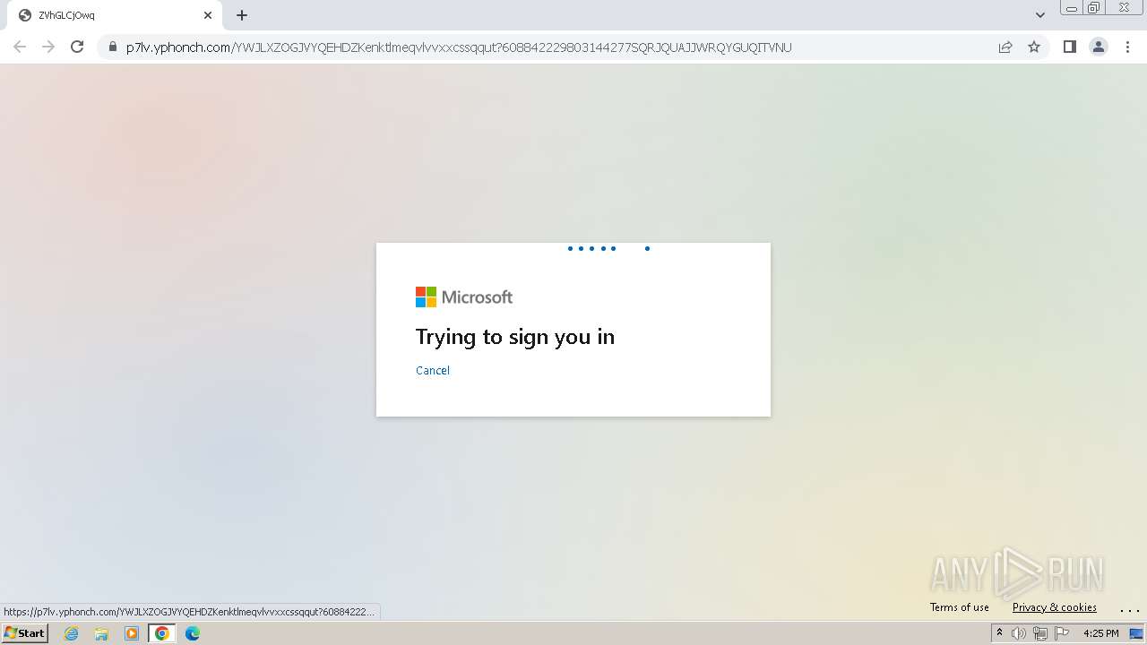Open the volume speaker tray icon
This screenshot has height=645, width=1147.
[1019, 633]
